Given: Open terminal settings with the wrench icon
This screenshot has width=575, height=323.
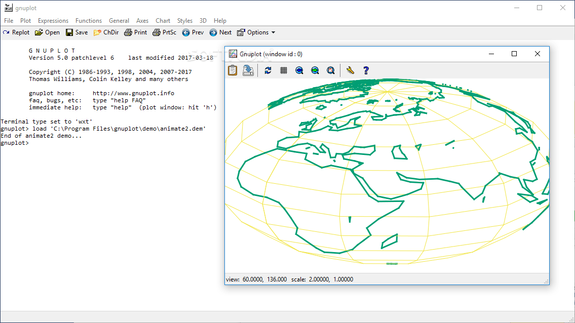Looking at the screenshot, I should [x=350, y=70].
